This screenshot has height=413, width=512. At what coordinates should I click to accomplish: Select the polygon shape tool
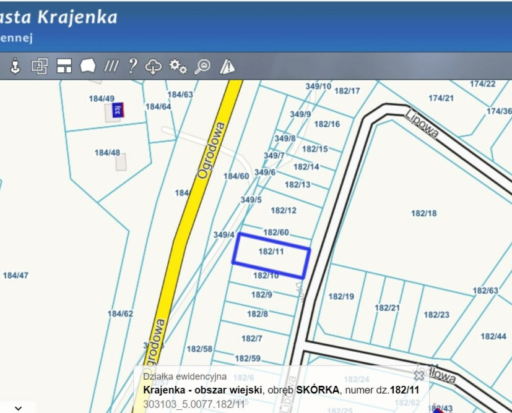[88, 66]
